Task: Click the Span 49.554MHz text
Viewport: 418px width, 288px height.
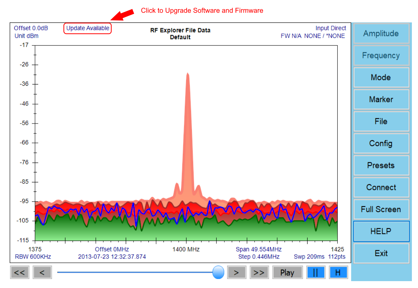Action: pos(258,249)
